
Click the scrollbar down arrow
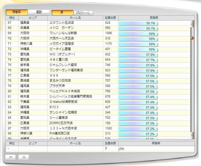tap(192, 135)
